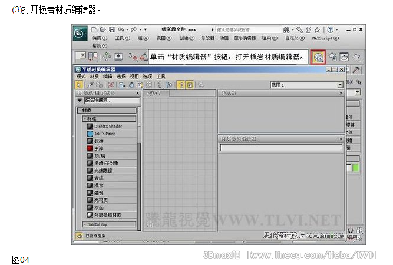Viewport: 393px width, 265px height.
Task: Open the Rendered Frame Window
Action: tap(344, 57)
